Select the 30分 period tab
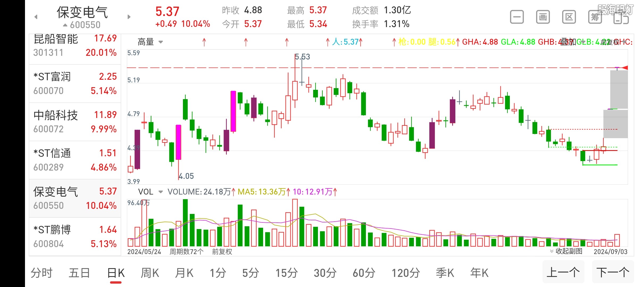This screenshot has width=638, height=287. point(325,273)
